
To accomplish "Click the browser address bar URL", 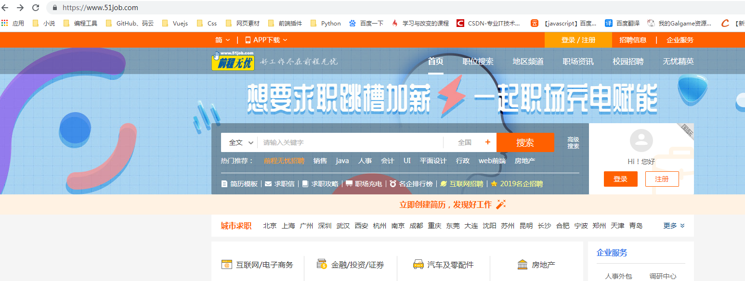I will (x=100, y=8).
